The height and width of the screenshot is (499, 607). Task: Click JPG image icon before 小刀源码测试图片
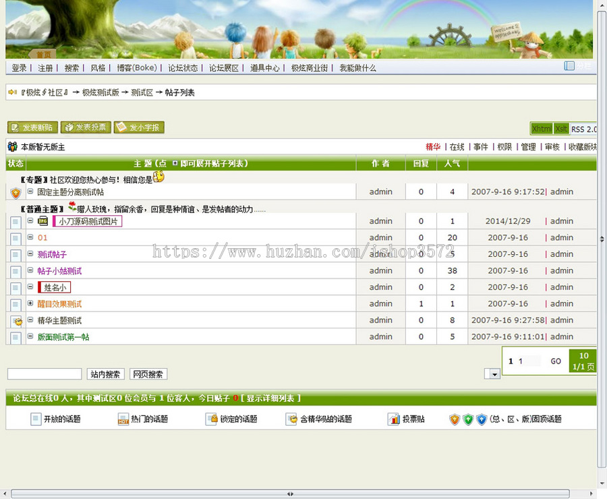[42, 221]
